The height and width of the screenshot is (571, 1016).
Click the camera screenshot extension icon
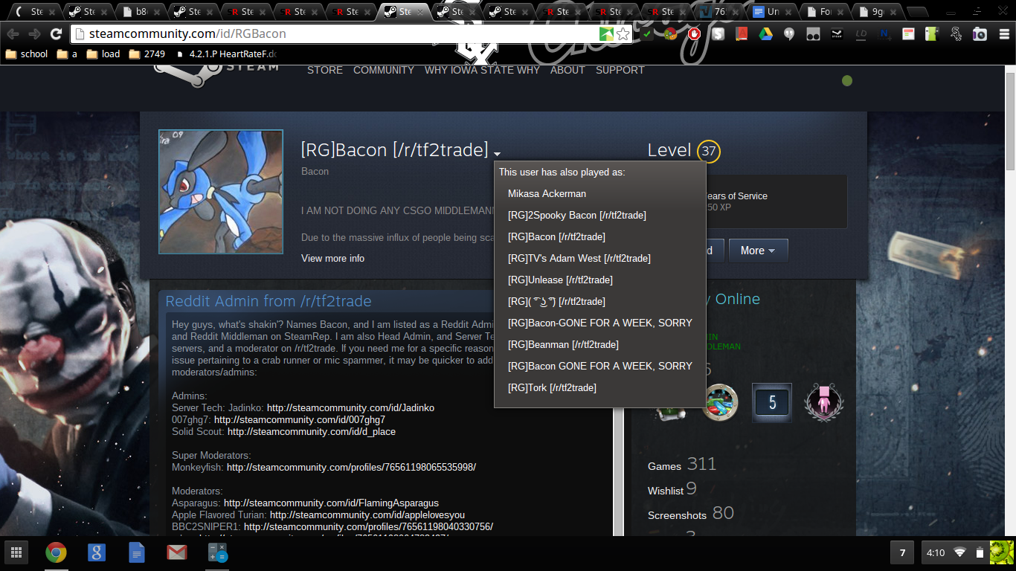[x=980, y=33]
